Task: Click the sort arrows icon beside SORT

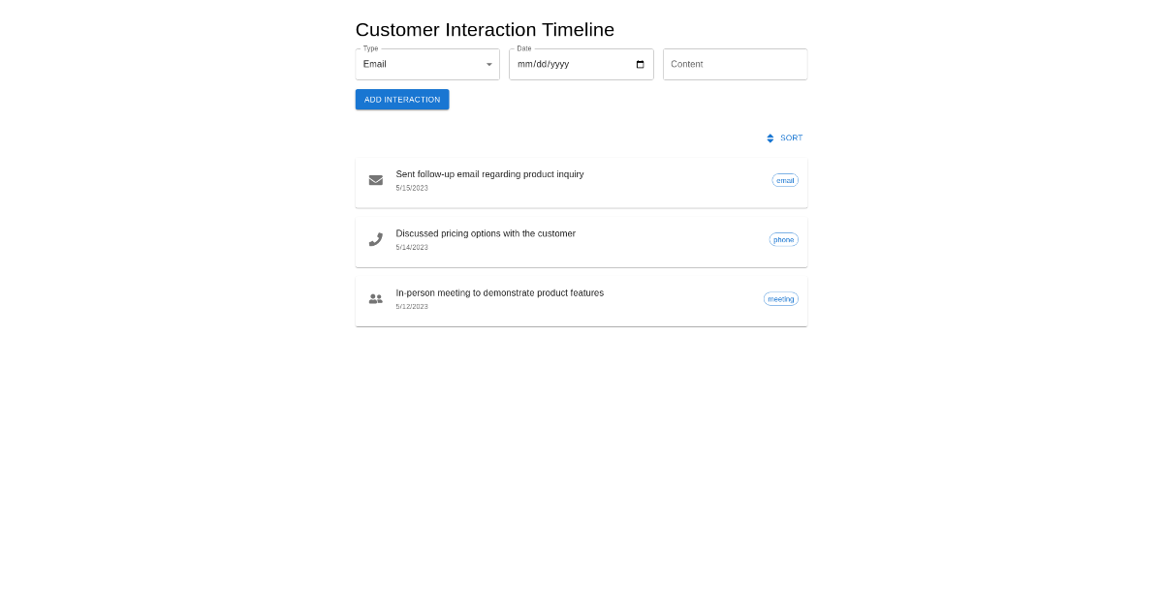Action: (x=770, y=137)
